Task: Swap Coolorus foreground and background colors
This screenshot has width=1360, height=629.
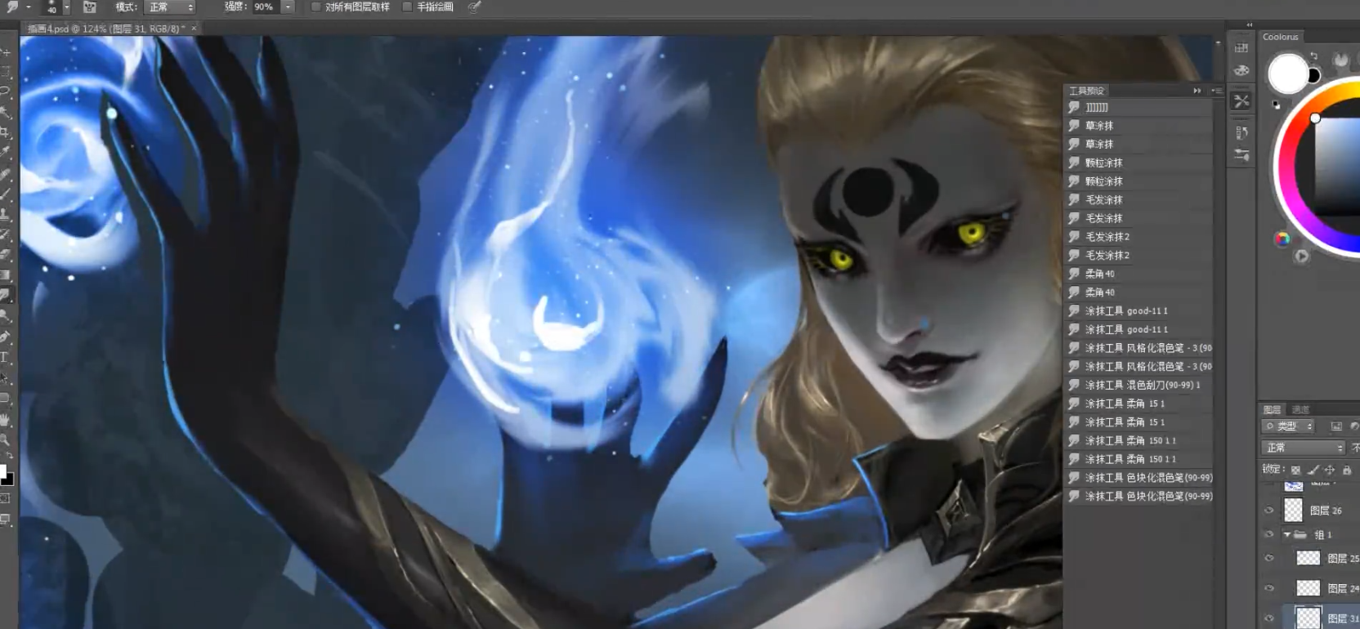Action: pos(1313,56)
